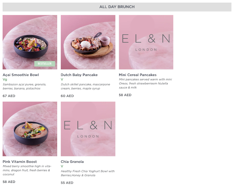Click the 60 AED price
This screenshot has height=187, width=235.
coord(67,96)
